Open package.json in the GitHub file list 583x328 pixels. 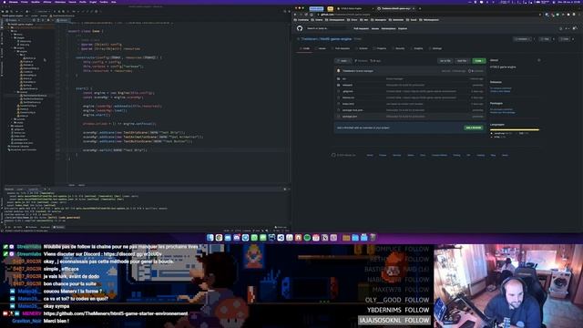pos(350,117)
